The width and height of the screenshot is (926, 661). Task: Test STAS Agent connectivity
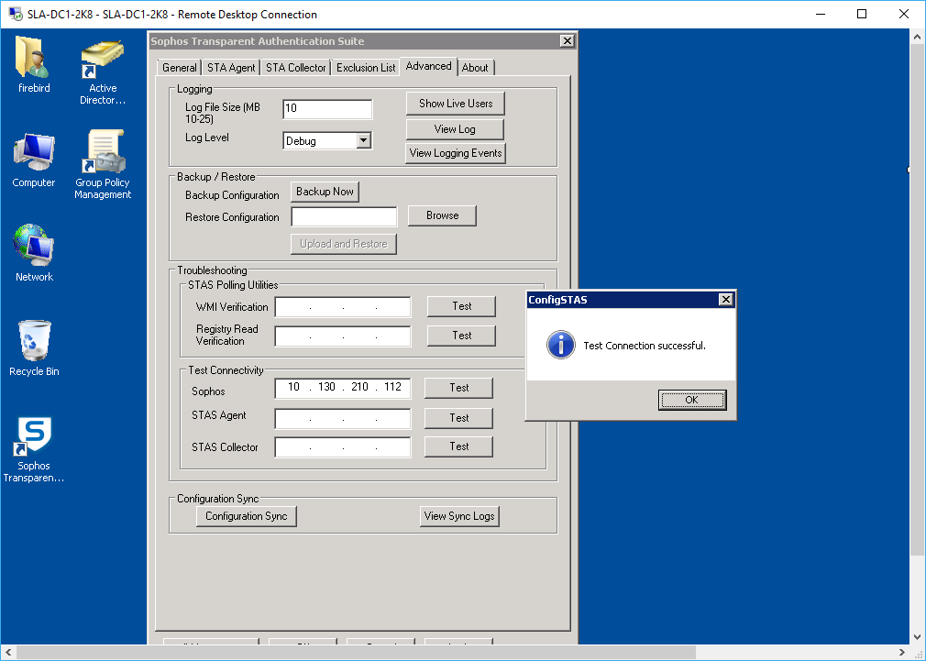pyautogui.click(x=458, y=418)
